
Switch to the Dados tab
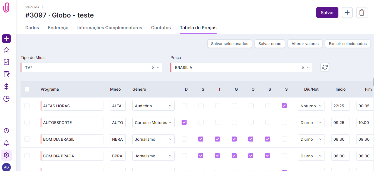[x=32, y=28]
